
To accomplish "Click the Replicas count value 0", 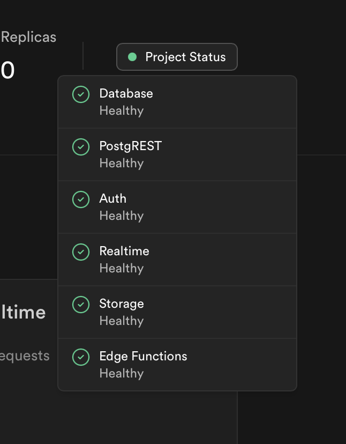I will (7, 71).
